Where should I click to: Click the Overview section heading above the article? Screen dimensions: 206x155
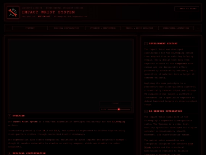click(19, 116)
